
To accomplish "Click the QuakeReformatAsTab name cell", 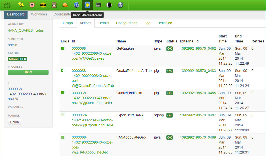I will point(134,71).
